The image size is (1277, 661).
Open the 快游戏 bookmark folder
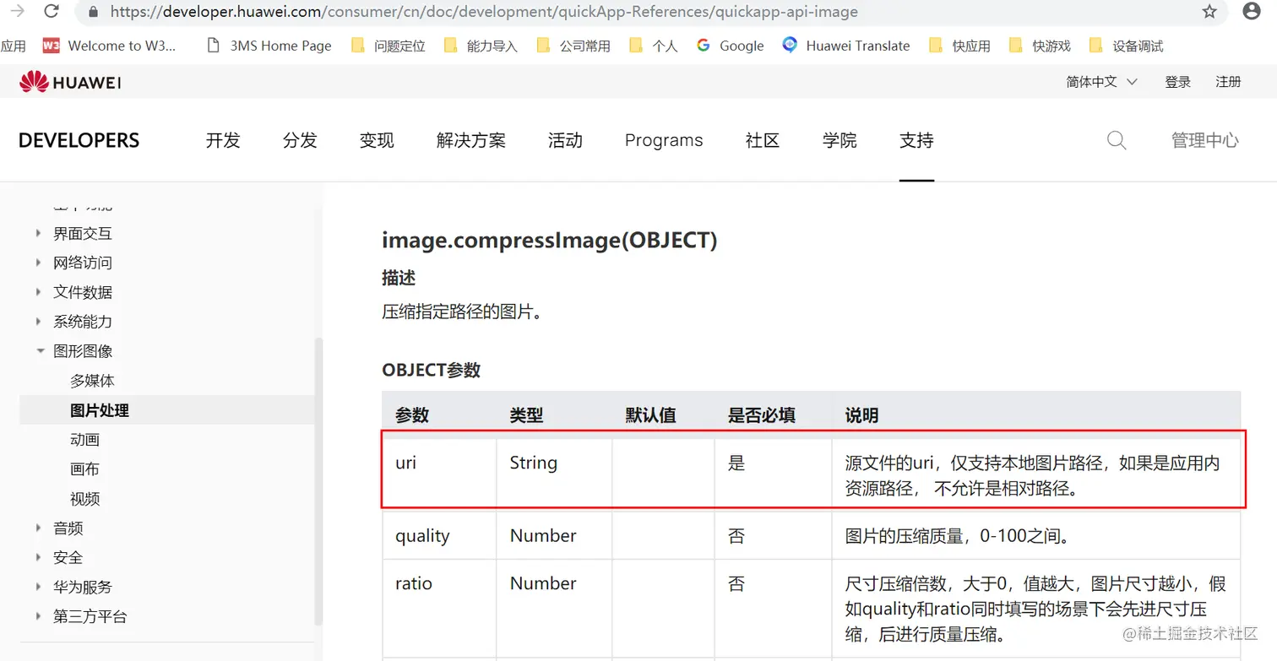pyautogui.click(x=1040, y=46)
